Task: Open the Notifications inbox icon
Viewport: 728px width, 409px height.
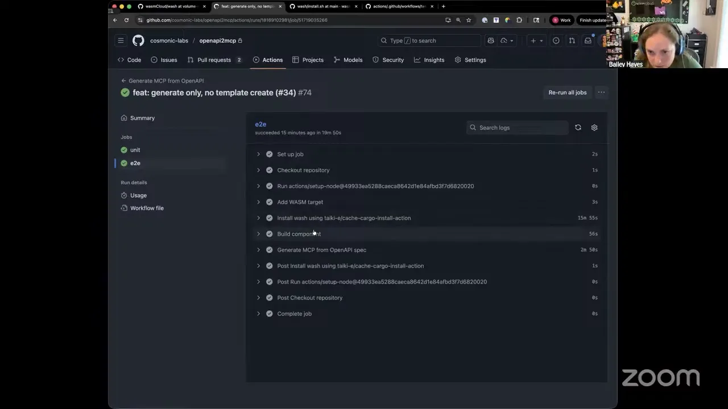Action: (x=588, y=40)
